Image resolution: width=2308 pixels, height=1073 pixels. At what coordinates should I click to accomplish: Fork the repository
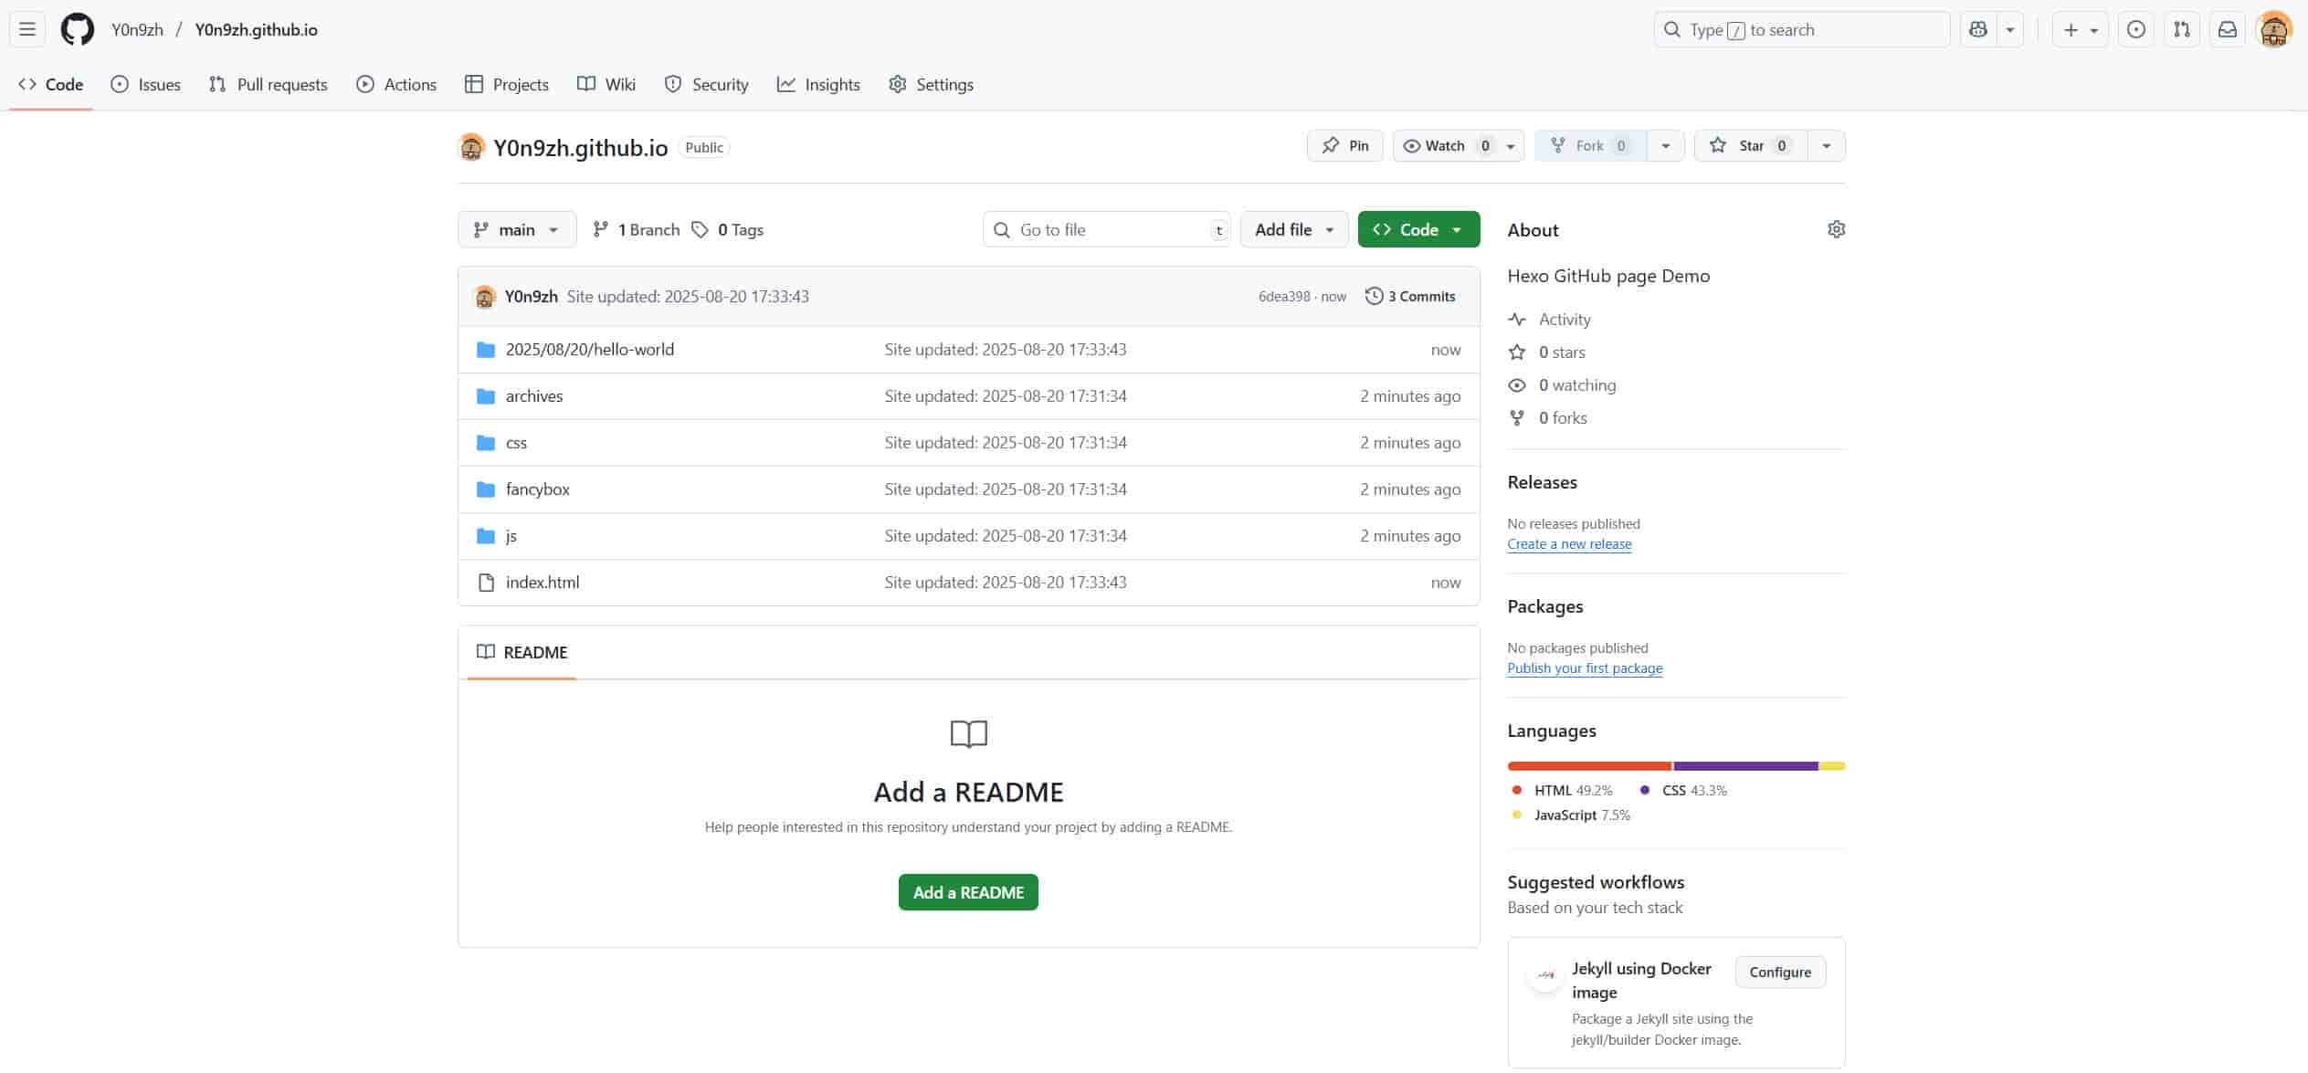coord(1590,146)
